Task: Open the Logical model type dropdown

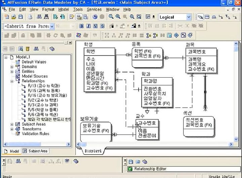Action: (x=189, y=17)
